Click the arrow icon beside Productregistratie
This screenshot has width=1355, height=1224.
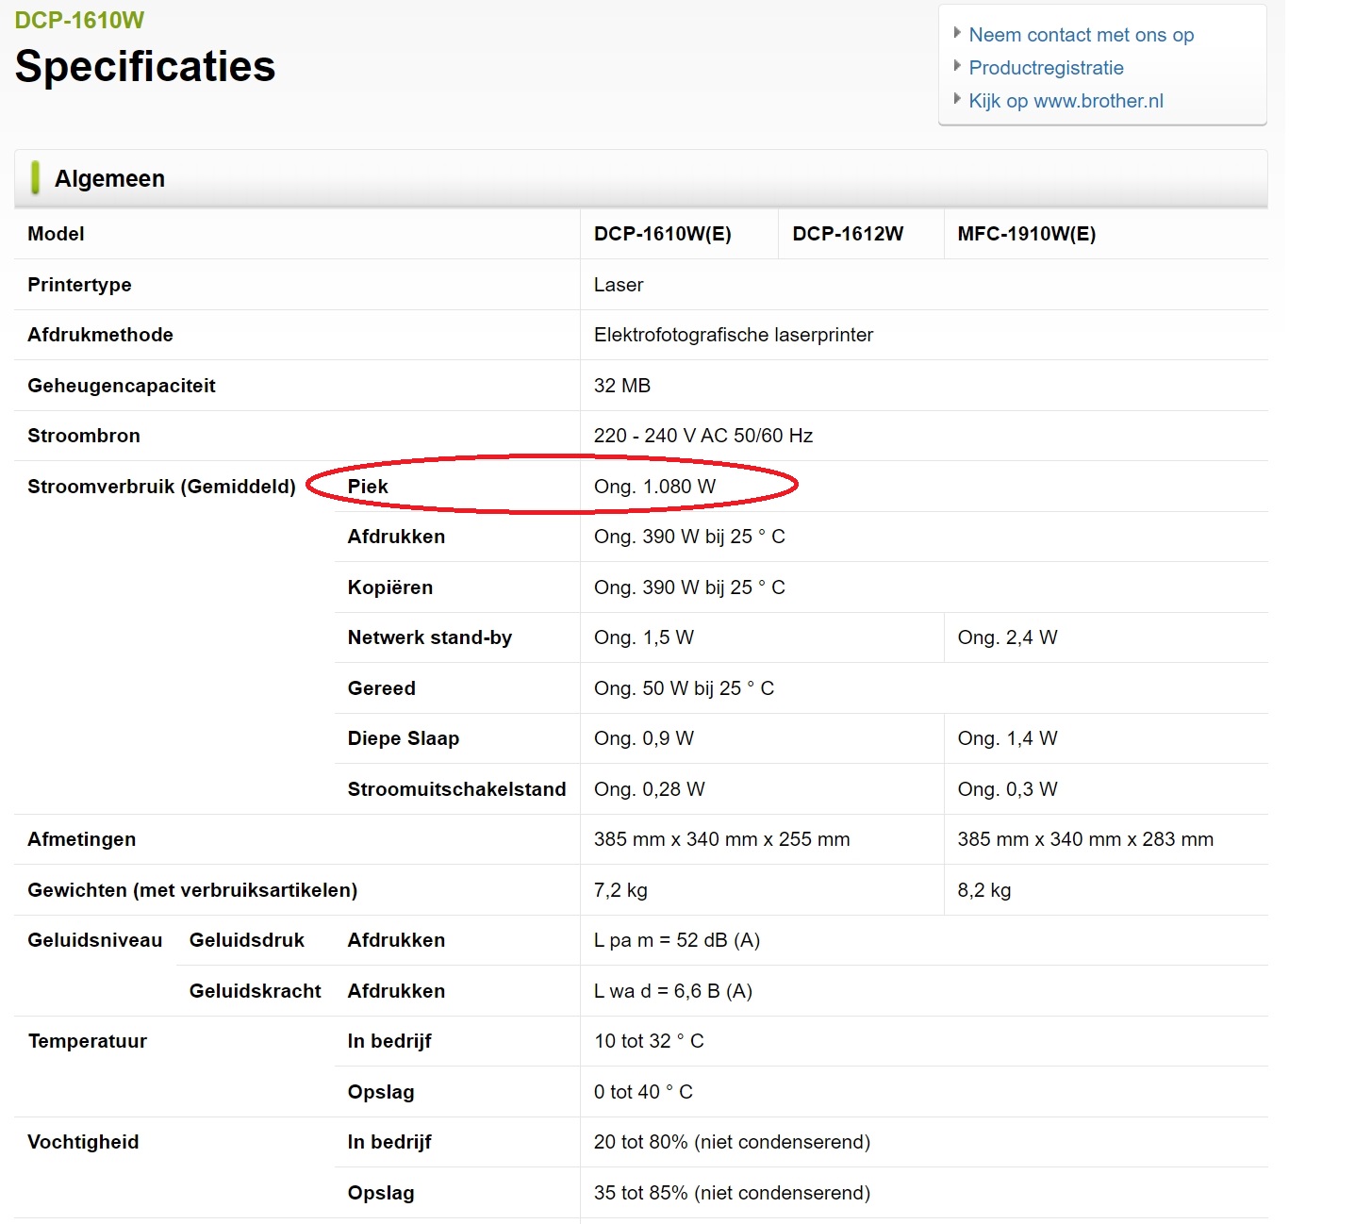[x=957, y=66]
